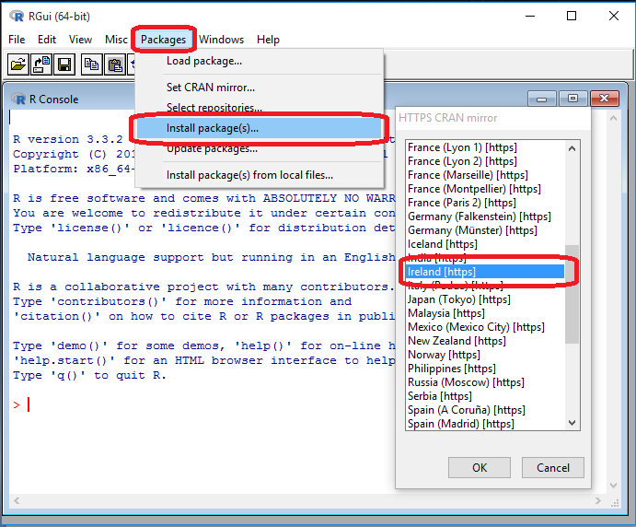Click the mirror list scrollbar thumb
The width and height of the screenshot is (636, 527).
572,294
